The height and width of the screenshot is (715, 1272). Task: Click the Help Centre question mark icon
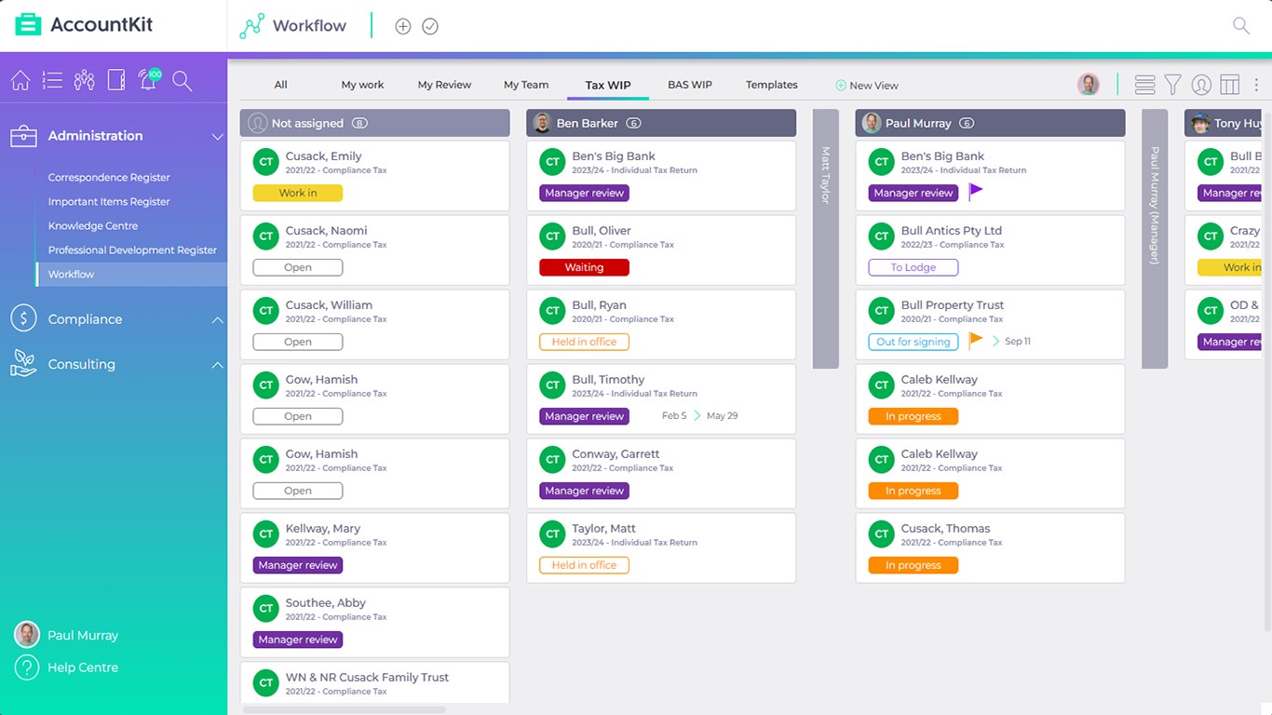coord(27,668)
